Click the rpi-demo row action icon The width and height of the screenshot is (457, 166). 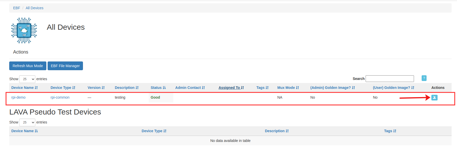click(x=434, y=97)
